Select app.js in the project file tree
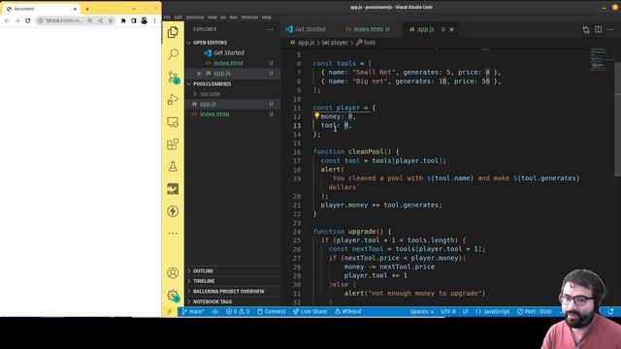The height and width of the screenshot is (349, 621). (x=208, y=104)
